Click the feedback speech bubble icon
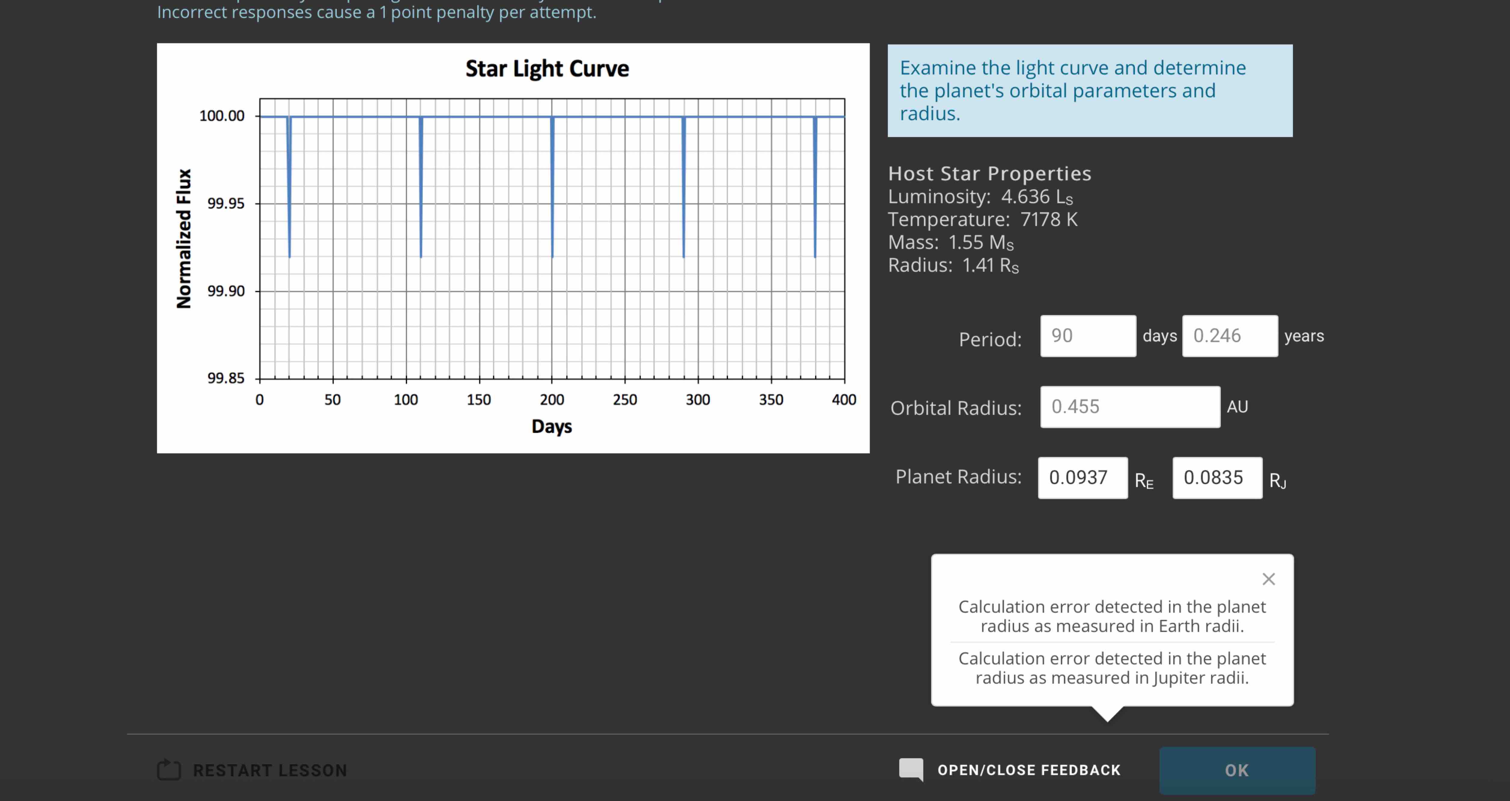Viewport: 1510px width, 801px height. (x=911, y=769)
